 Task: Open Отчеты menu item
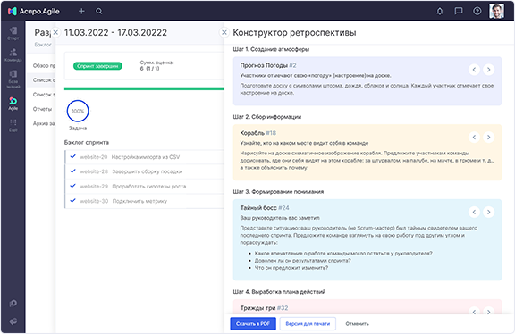42,109
